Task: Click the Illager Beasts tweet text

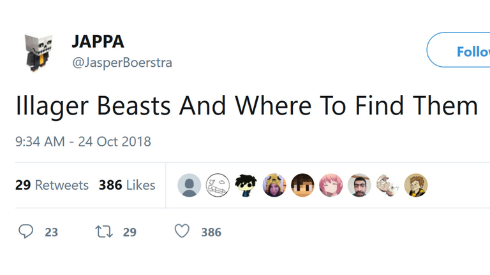Action: (246, 106)
